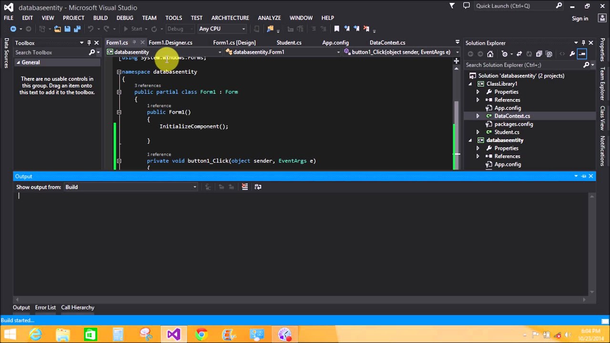Go to next bookmark icon
The image size is (610, 343).
356,29
